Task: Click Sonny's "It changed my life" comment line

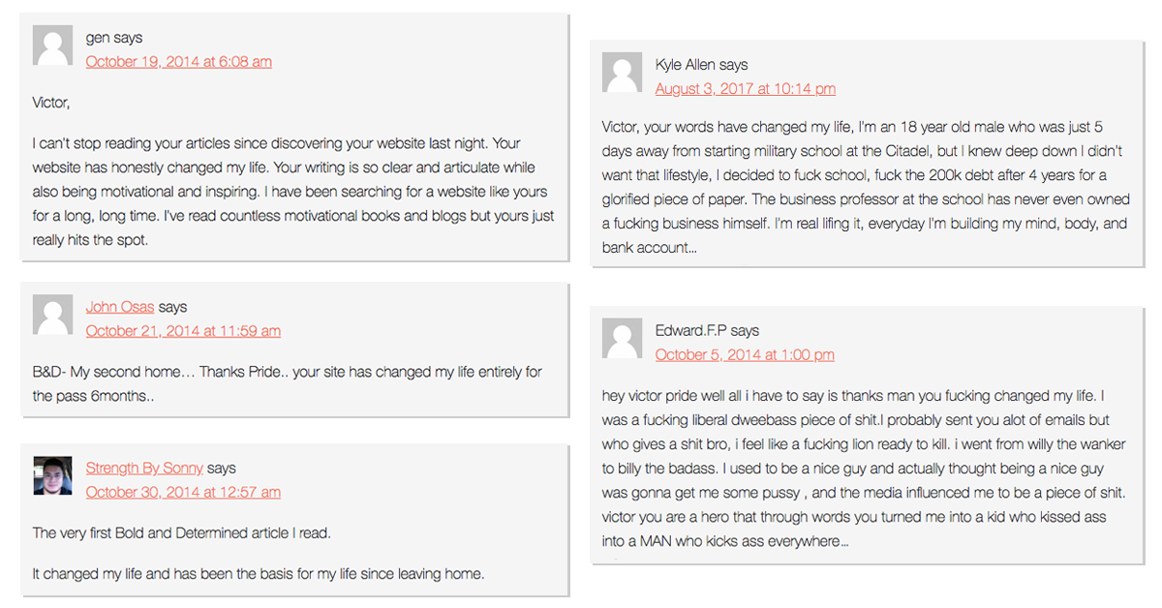Action: 258,574
